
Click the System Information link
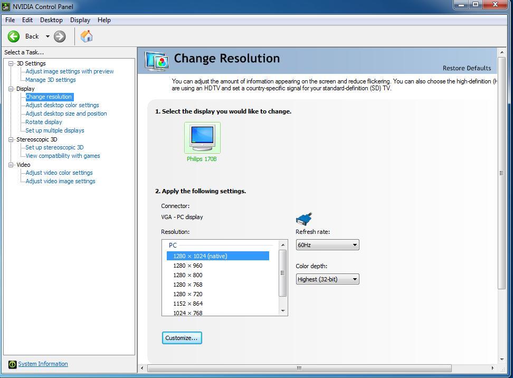coord(43,364)
